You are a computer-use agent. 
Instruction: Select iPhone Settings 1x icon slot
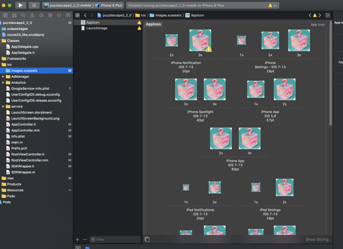(x=241, y=40)
